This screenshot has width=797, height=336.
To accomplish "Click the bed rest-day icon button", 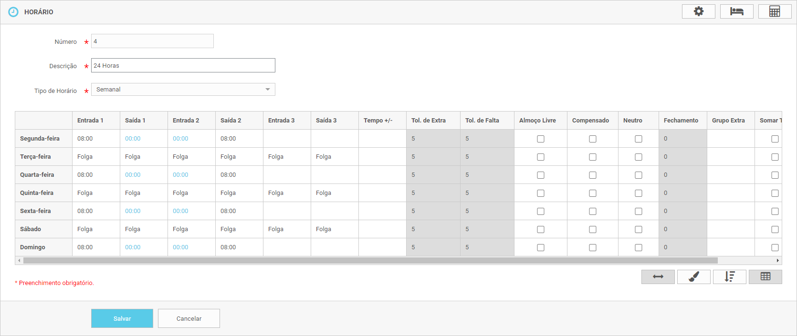I will pos(736,11).
